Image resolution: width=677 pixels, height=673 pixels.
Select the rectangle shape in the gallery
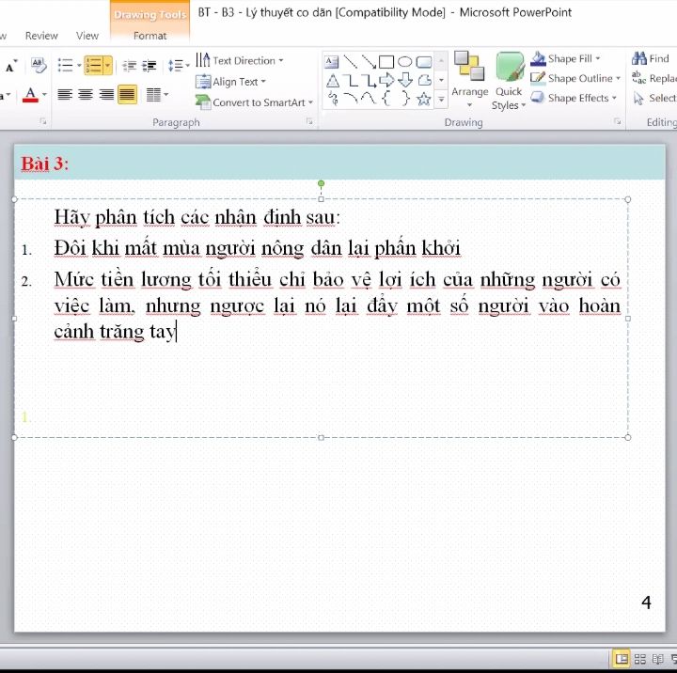(386, 62)
